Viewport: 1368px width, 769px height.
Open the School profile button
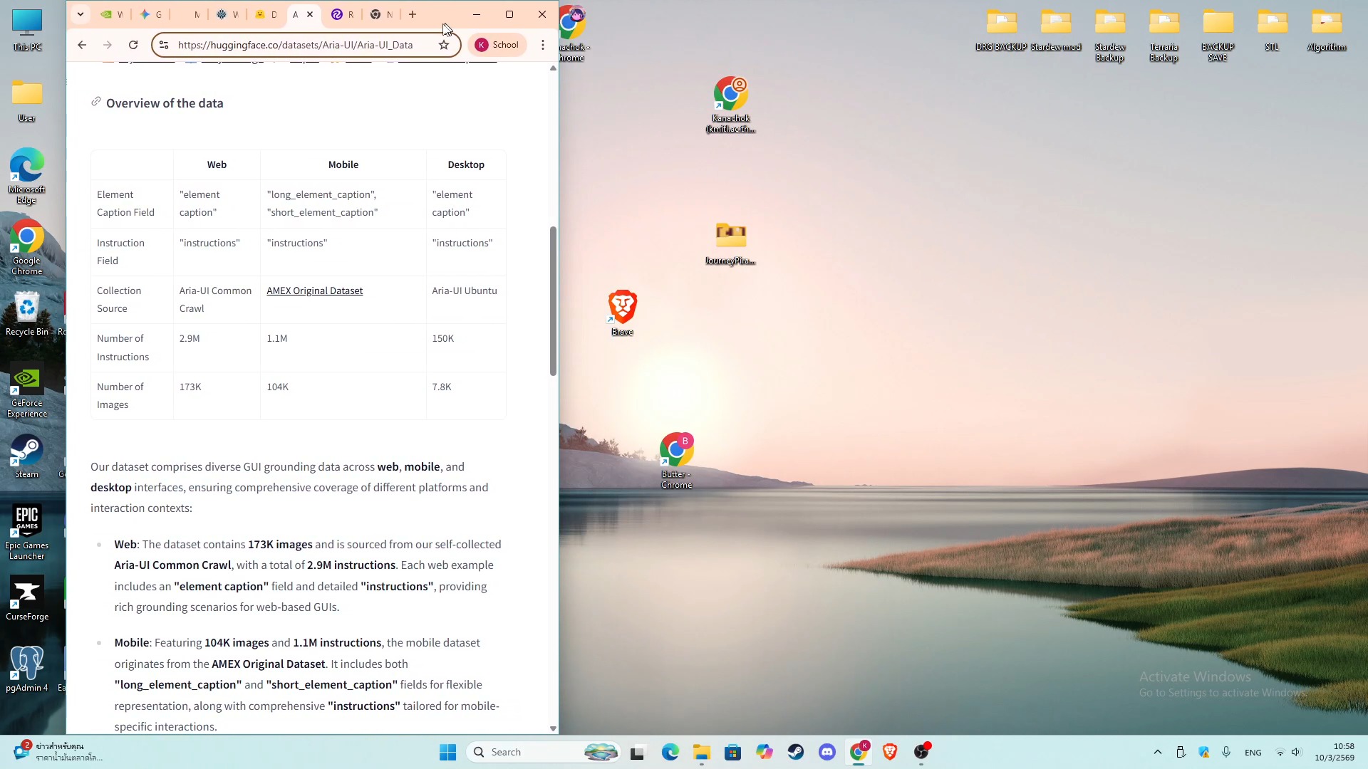tap(497, 45)
